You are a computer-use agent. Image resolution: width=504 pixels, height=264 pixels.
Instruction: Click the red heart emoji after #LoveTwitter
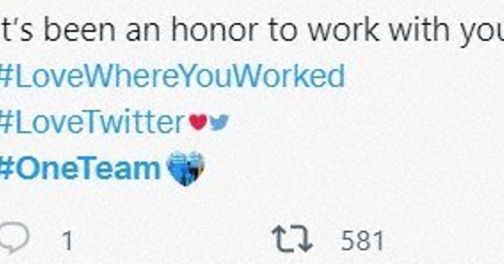click(x=198, y=122)
